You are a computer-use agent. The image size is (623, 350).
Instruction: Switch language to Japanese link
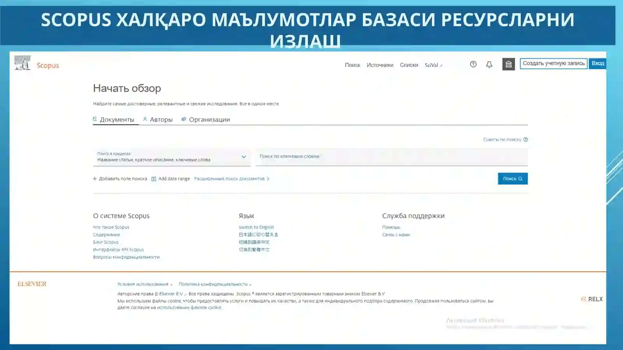pyautogui.click(x=258, y=235)
